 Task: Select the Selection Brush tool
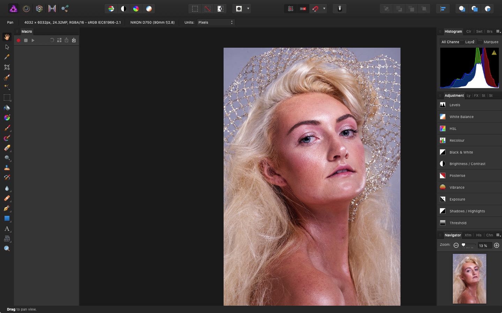click(x=7, y=77)
